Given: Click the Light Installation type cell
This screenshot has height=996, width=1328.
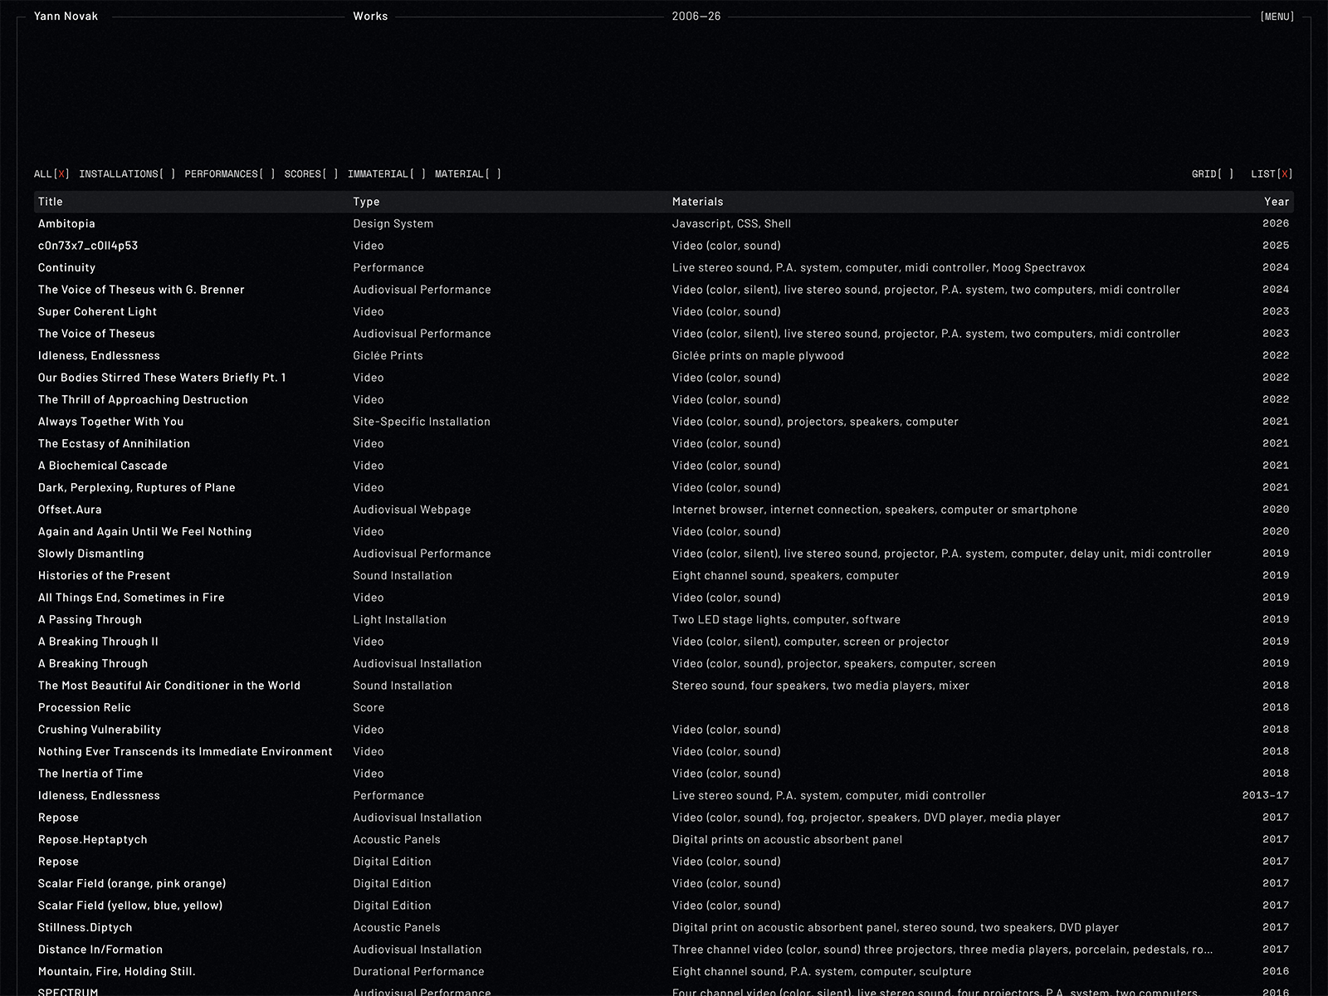Looking at the screenshot, I should coord(399,620).
